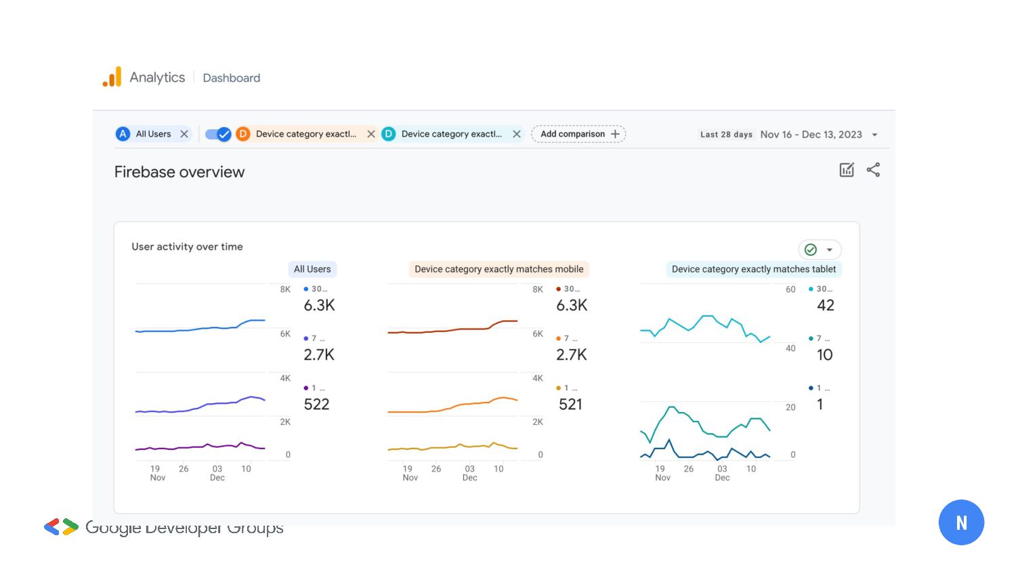Expand the date range dropdown arrow
Screen dimensions: 1016x571
click(x=874, y=135)
